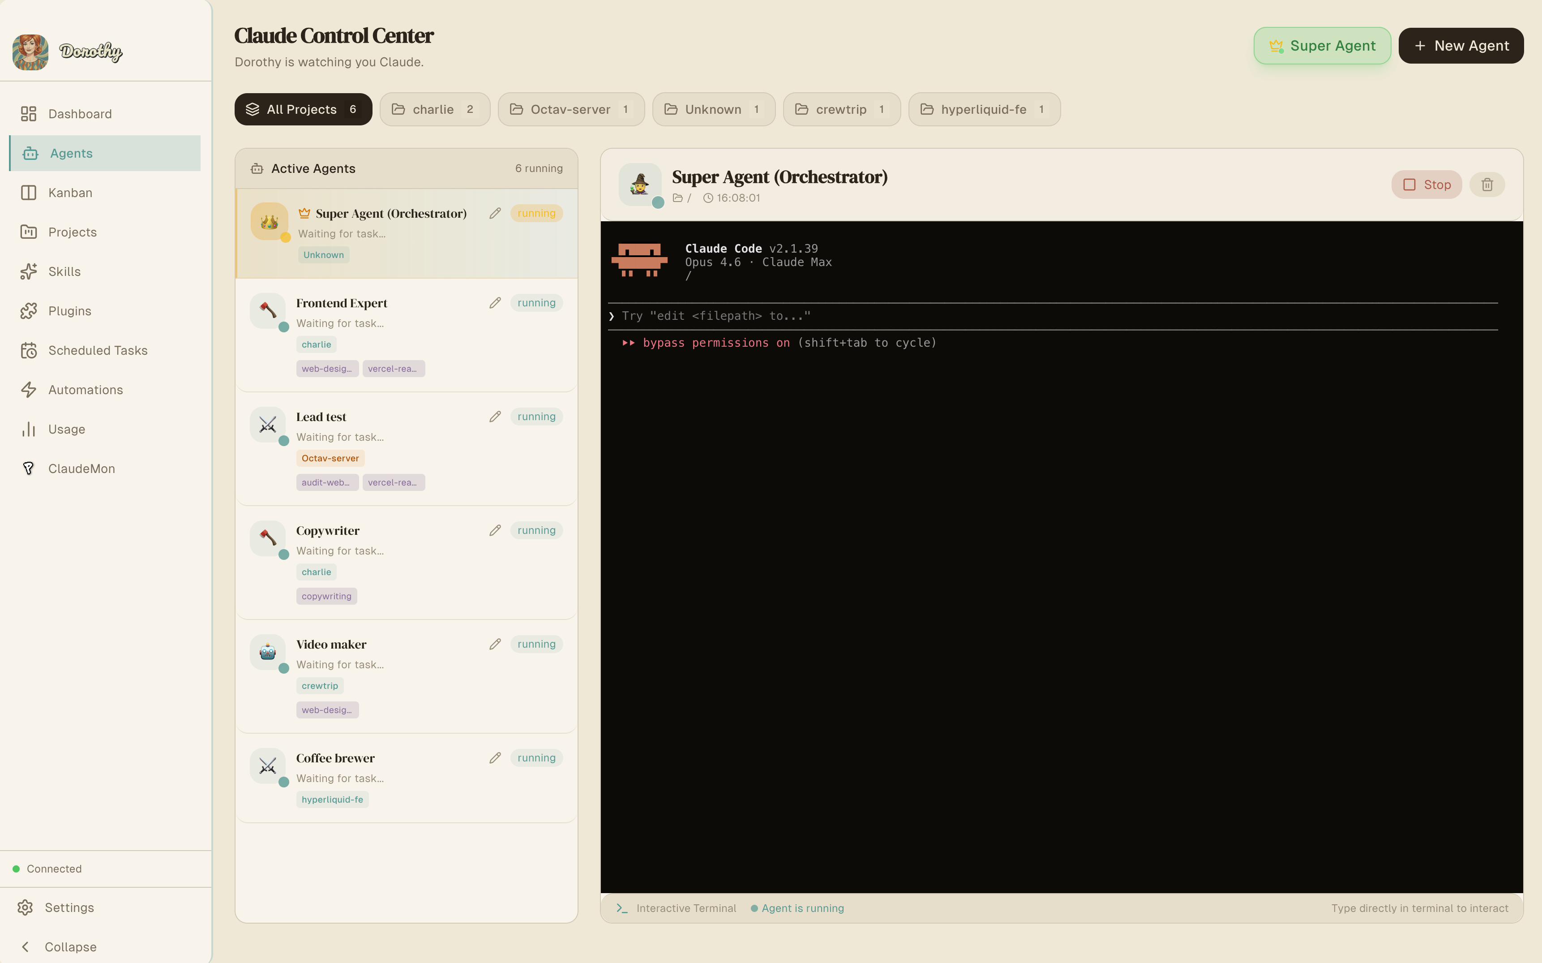The width and height of the screenshot is (1542, 963).
Task: Go to Plugins page in sidebar
Action: [x=69, y=311]
